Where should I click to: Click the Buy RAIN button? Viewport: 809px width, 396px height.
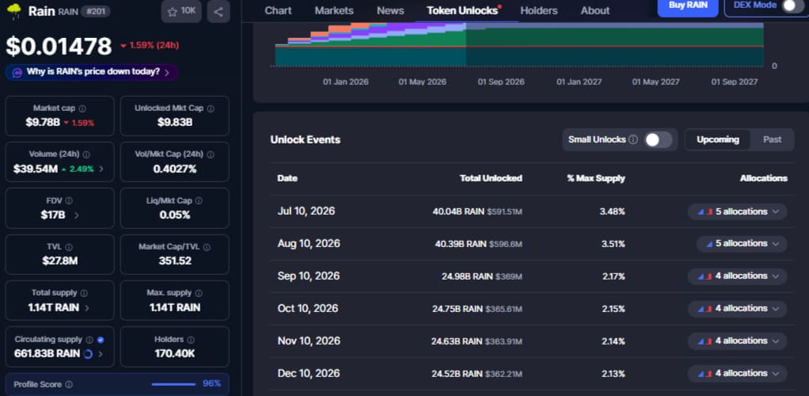pos(687,6)
